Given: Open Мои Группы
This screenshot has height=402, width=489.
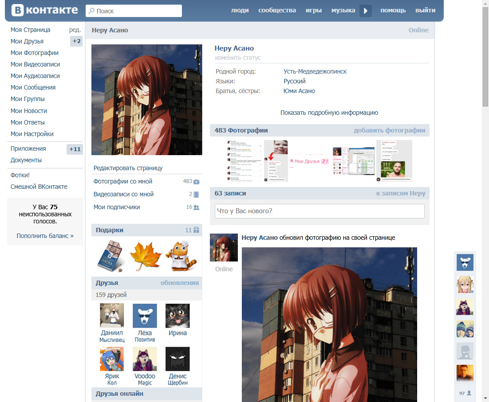Looking at the screenshot, I should tap(28, 99).
